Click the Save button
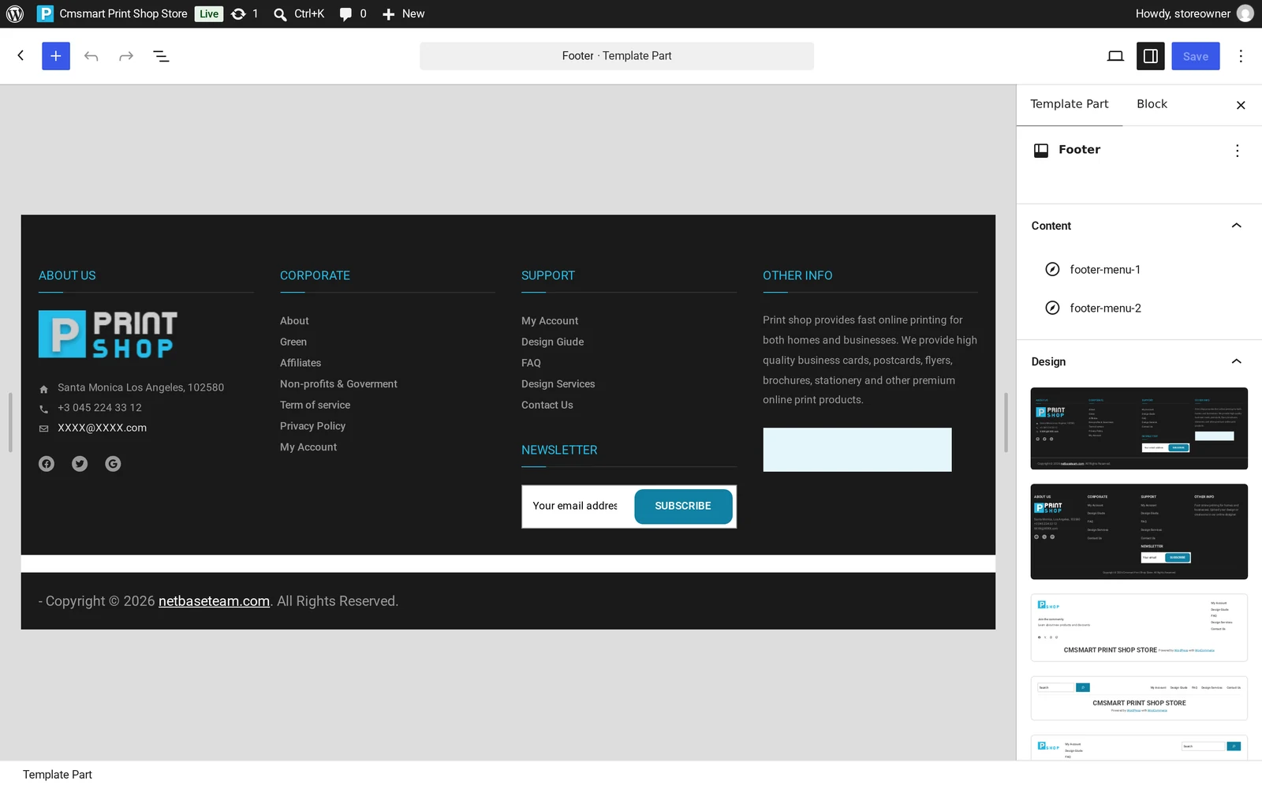 click(1195, 56)
